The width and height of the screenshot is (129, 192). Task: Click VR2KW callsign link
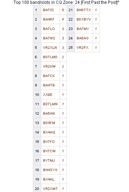(x=49, y=67)
